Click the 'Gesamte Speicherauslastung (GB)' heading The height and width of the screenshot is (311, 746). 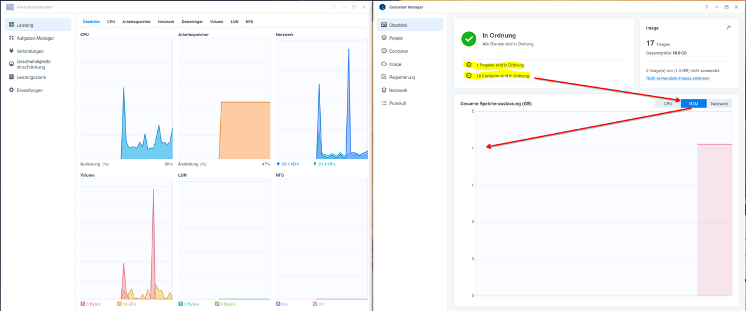pos(495,103)
